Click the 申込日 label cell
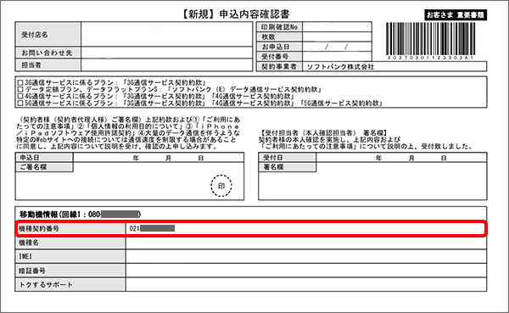This screenshot has width=509, height=313. click(x=44, y=158)
